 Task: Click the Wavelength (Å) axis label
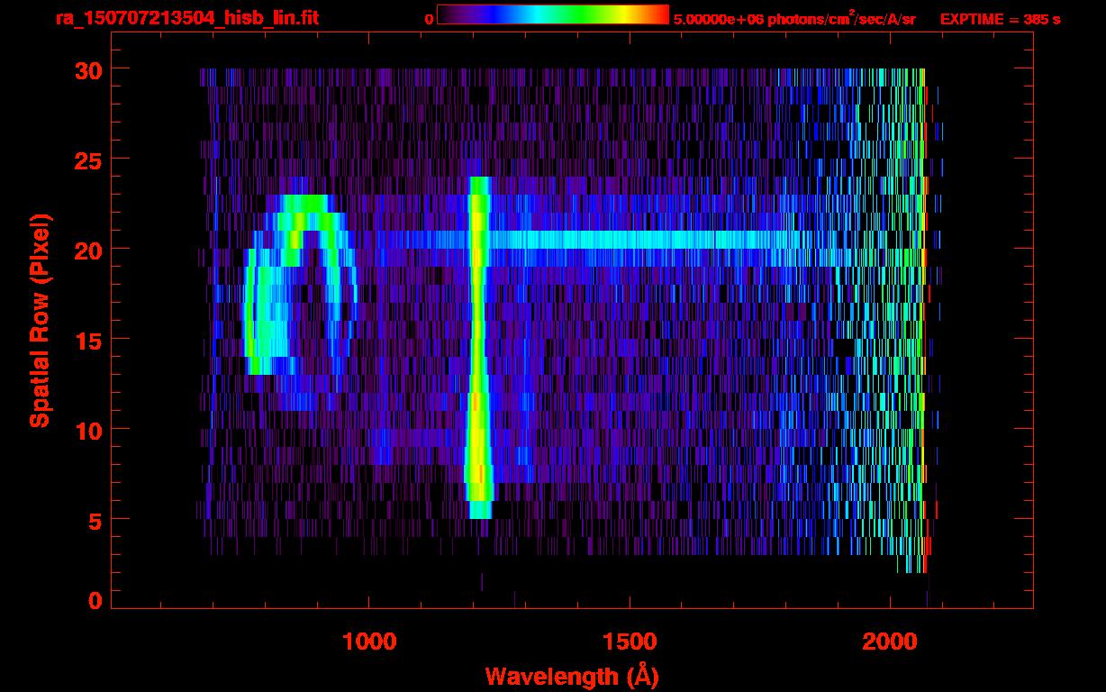tap(570, 676)
